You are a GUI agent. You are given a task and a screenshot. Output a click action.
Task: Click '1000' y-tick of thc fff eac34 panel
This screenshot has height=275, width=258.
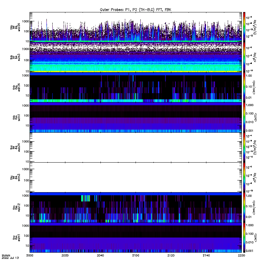(x=25, y=142)
